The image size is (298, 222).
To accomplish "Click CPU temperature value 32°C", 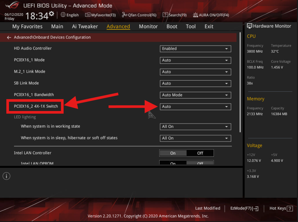I will pos(275,51).
